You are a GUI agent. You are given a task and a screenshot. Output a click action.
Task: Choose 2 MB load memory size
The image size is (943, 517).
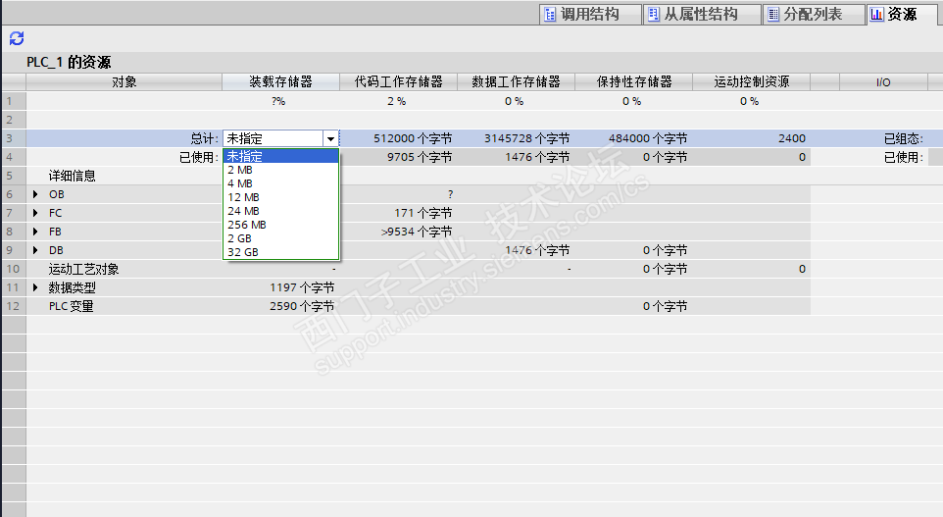click(281, 171)
